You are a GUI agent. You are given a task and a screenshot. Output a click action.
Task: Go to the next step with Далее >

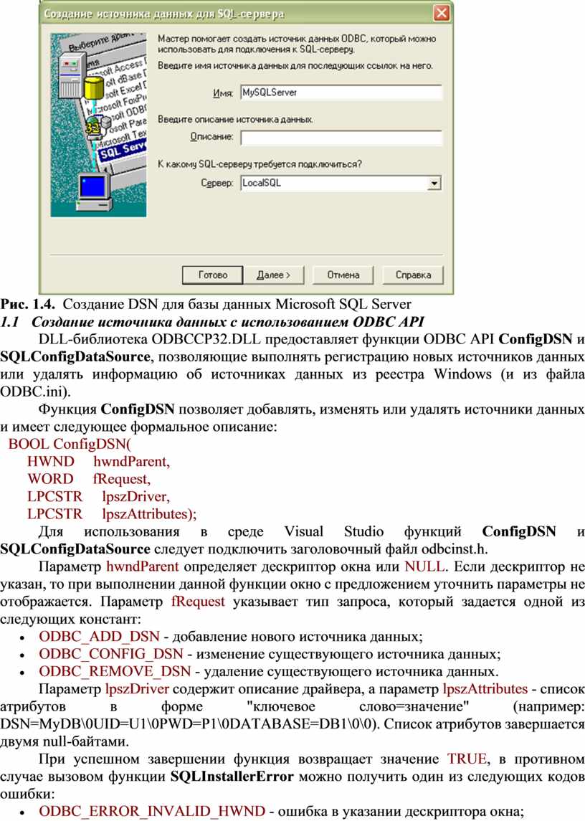click(273, 275)
